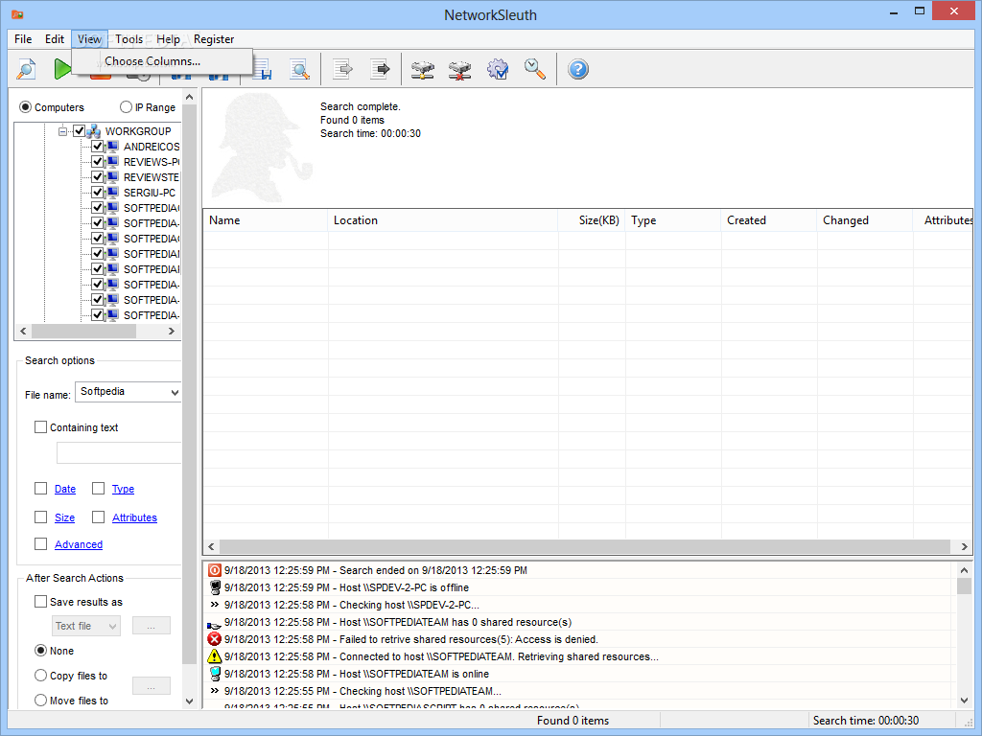Click the red X Access denied log icon
Viewport: 982px width, 736px height.
[x=214, y=639]
